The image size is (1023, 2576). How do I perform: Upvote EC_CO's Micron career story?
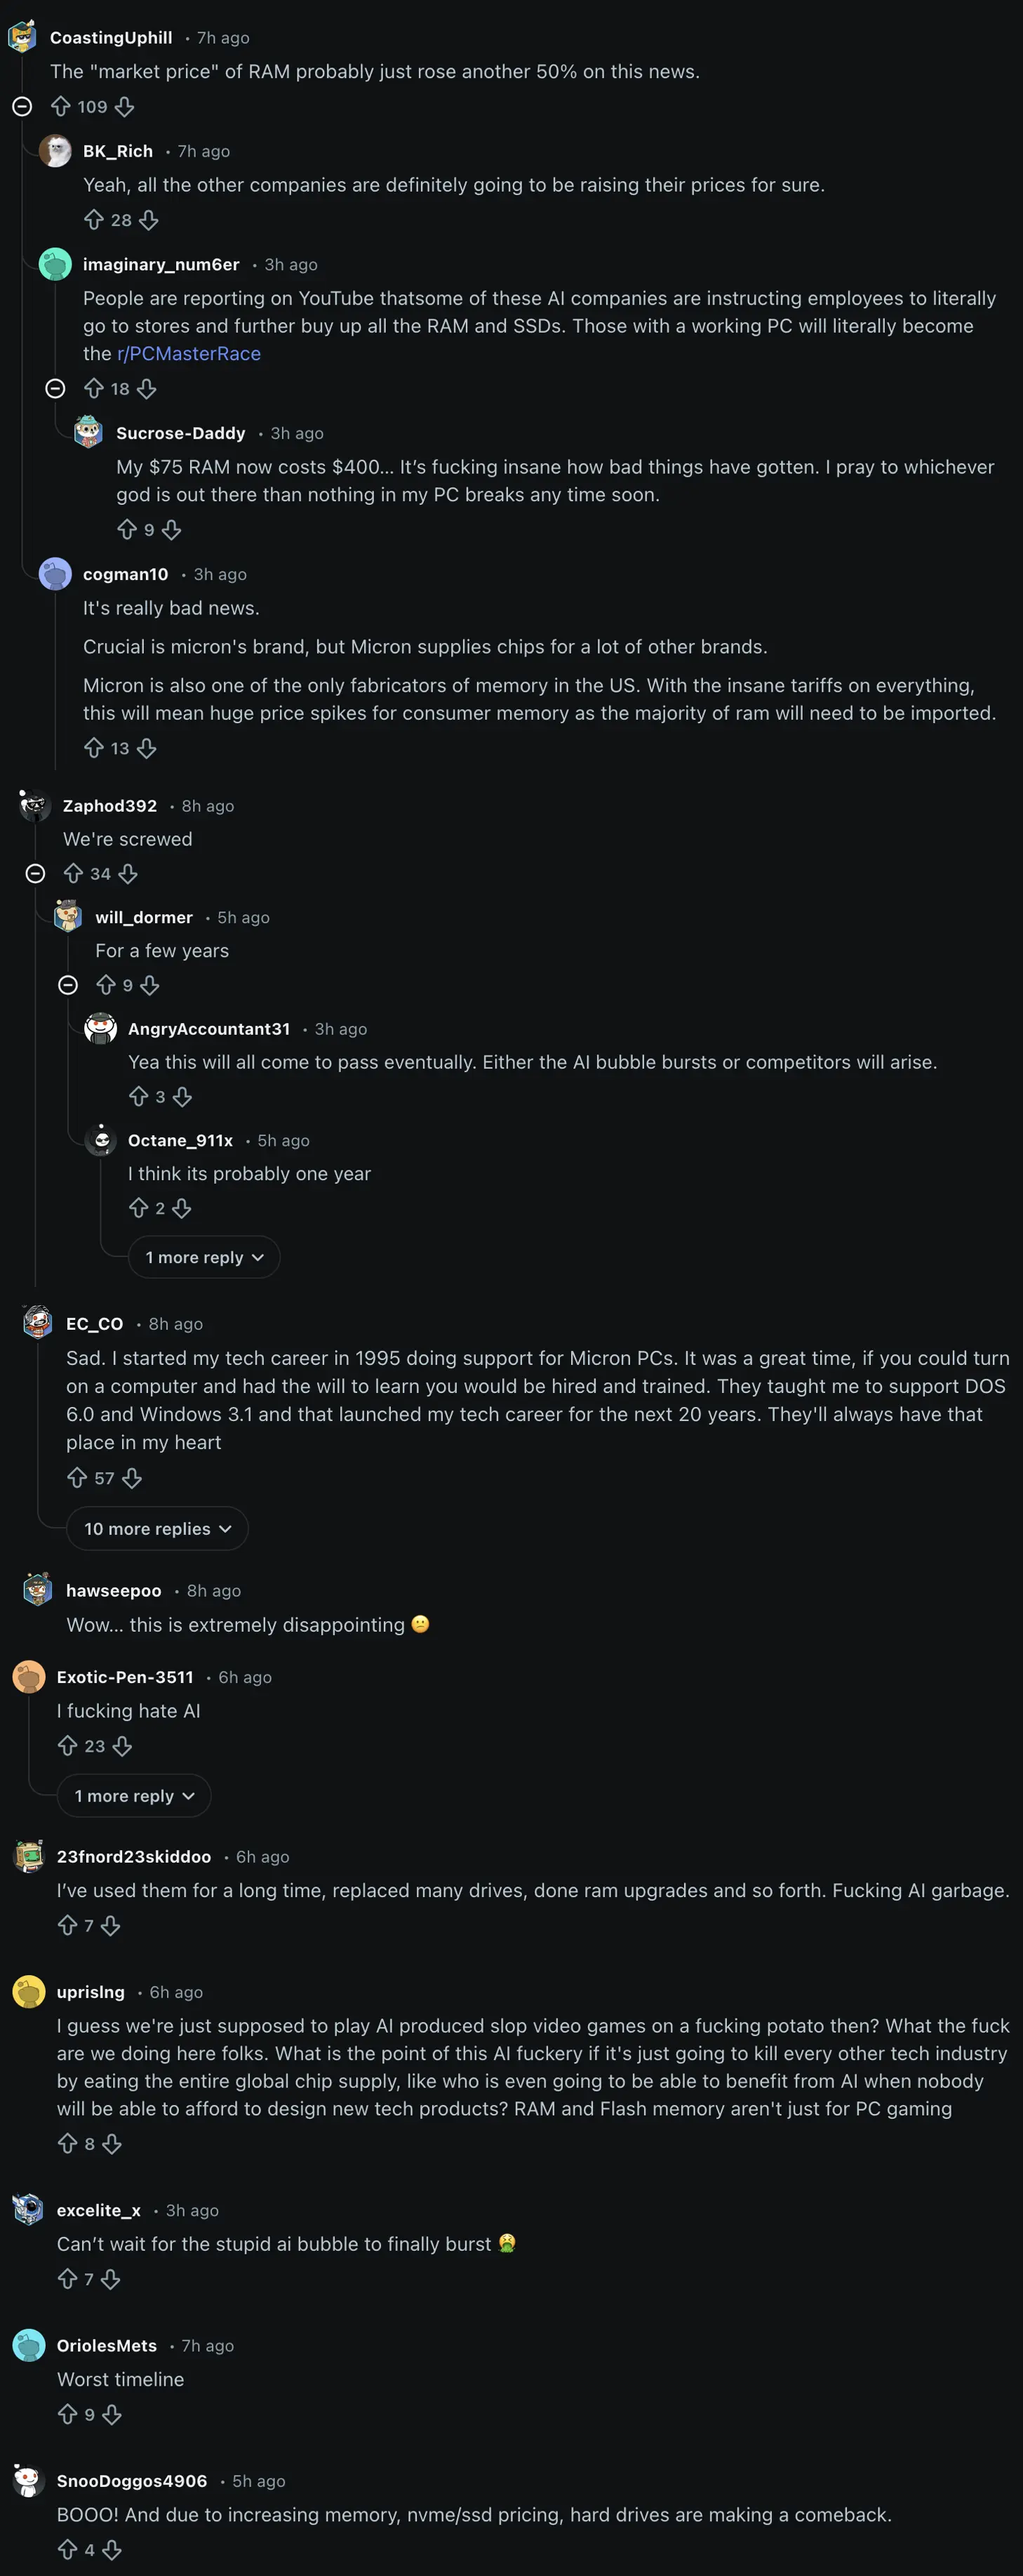[77, 1478]
